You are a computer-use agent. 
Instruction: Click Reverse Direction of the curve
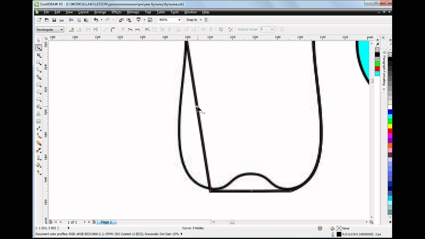click(x=147, y=30)
